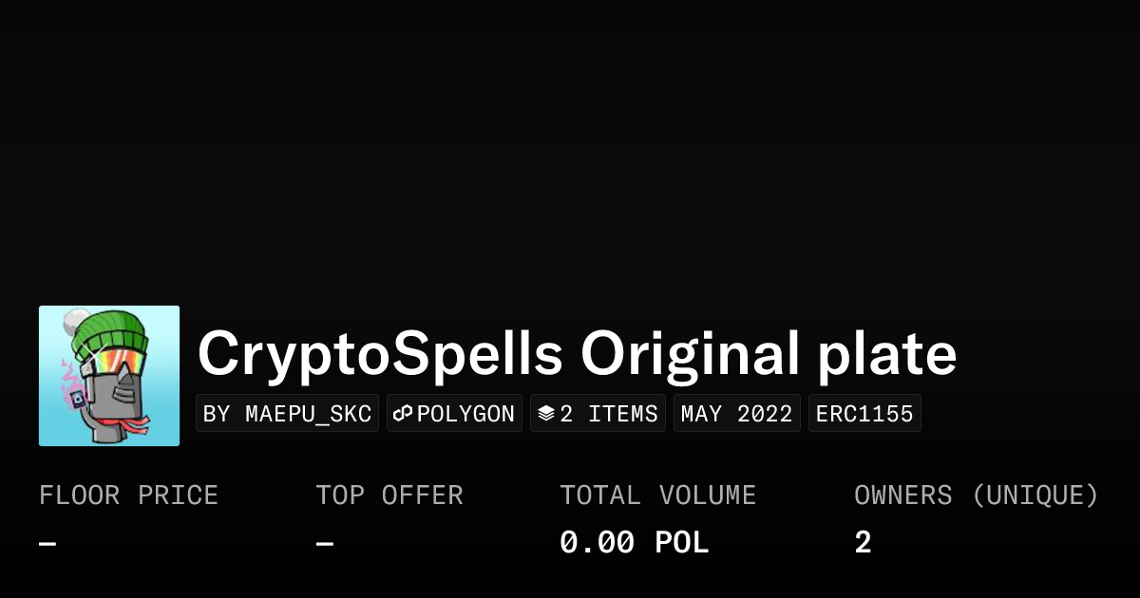
Task: Click the TOTAL VOLUME label
Action: point(657,495)
